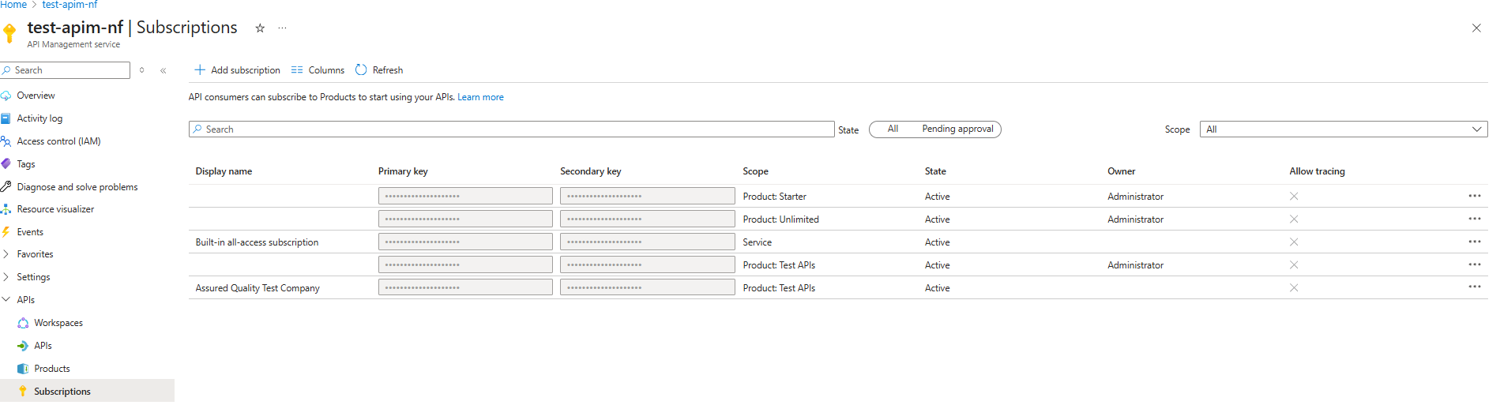Open row menu for Built-in all-access subscription
Viewport: 1500px width, 405px height.
1475,242
